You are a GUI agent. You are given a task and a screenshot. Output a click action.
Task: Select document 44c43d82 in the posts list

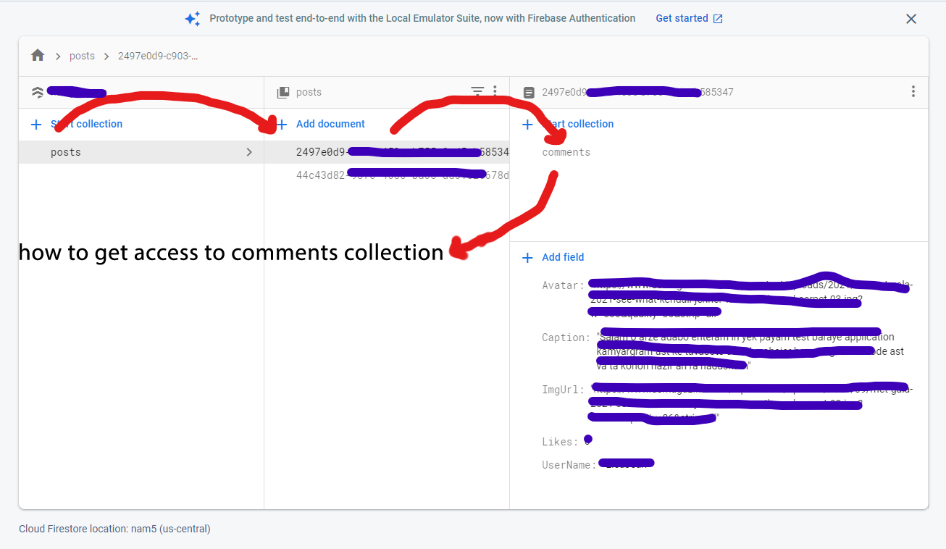point(387,175)
